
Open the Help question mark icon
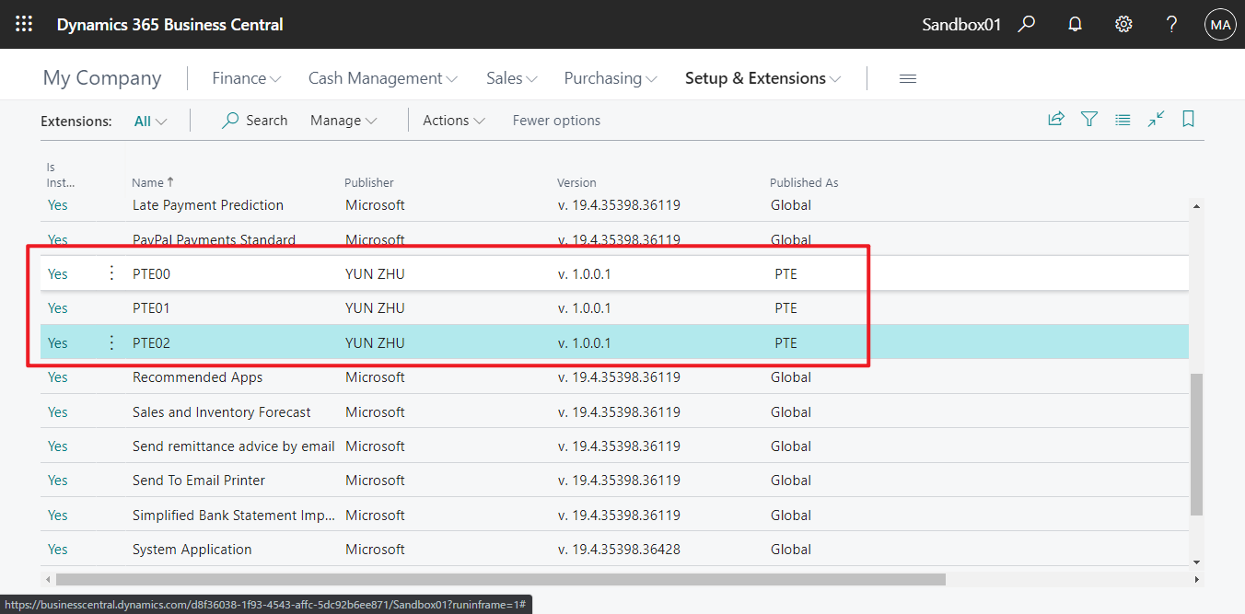1171,24
